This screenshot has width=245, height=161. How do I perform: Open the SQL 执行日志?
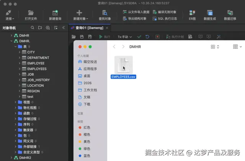click(x=165, y=19)
